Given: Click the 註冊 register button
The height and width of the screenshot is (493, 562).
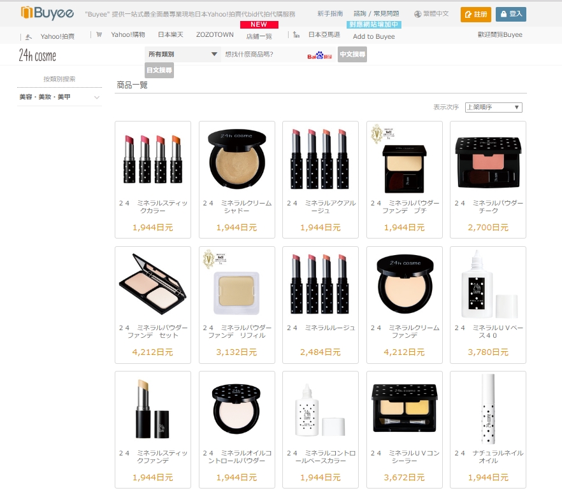Looking at the screenshot, I should (476, 14).
